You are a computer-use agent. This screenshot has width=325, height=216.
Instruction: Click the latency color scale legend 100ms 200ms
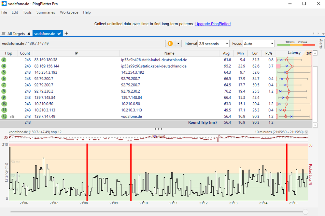[296, 44]
